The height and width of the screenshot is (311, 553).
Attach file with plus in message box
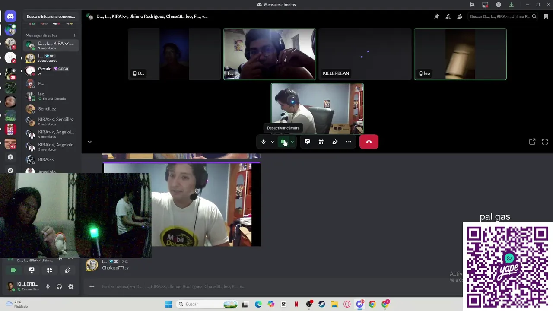[92, 286]
